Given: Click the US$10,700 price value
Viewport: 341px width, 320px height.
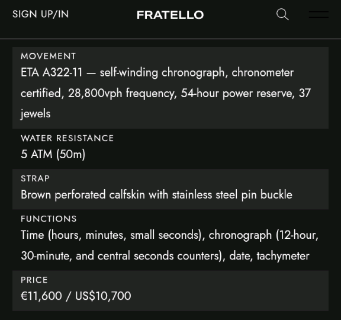Looking at the screenshot, I should (x=103, y=296).
